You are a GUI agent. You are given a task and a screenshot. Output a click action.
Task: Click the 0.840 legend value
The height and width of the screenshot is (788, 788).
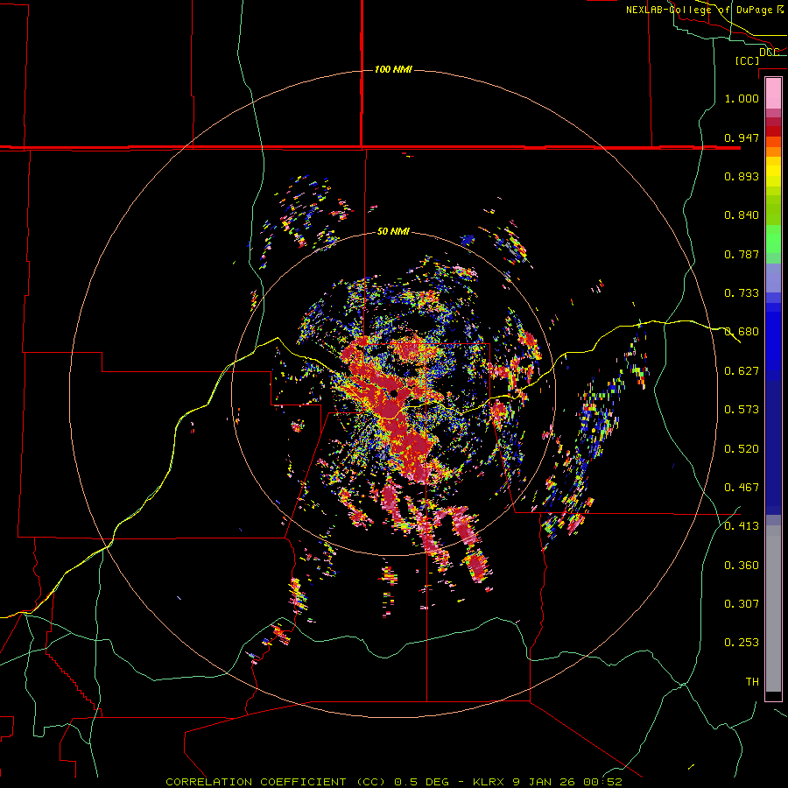click(742, 215)
